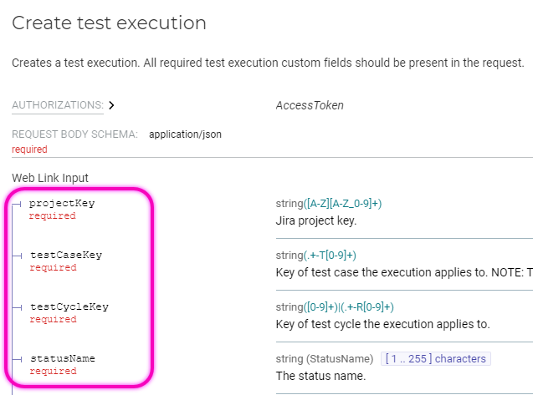Screen dimensions: 533x395
Task: Click the status name description text
Action: pyautogui.click(x=320, y=376)
